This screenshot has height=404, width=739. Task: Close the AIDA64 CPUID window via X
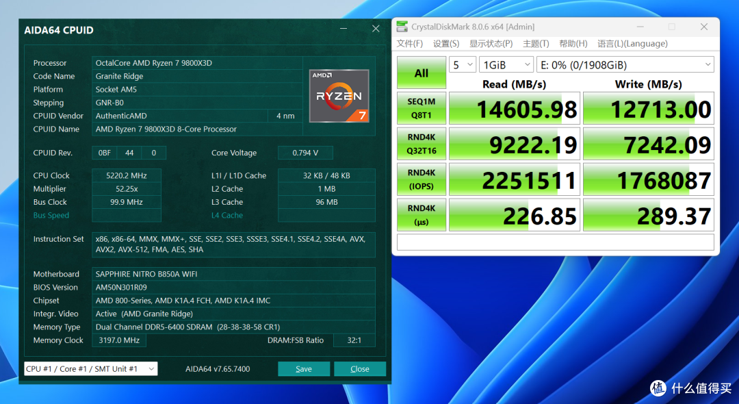coord(376,29)
